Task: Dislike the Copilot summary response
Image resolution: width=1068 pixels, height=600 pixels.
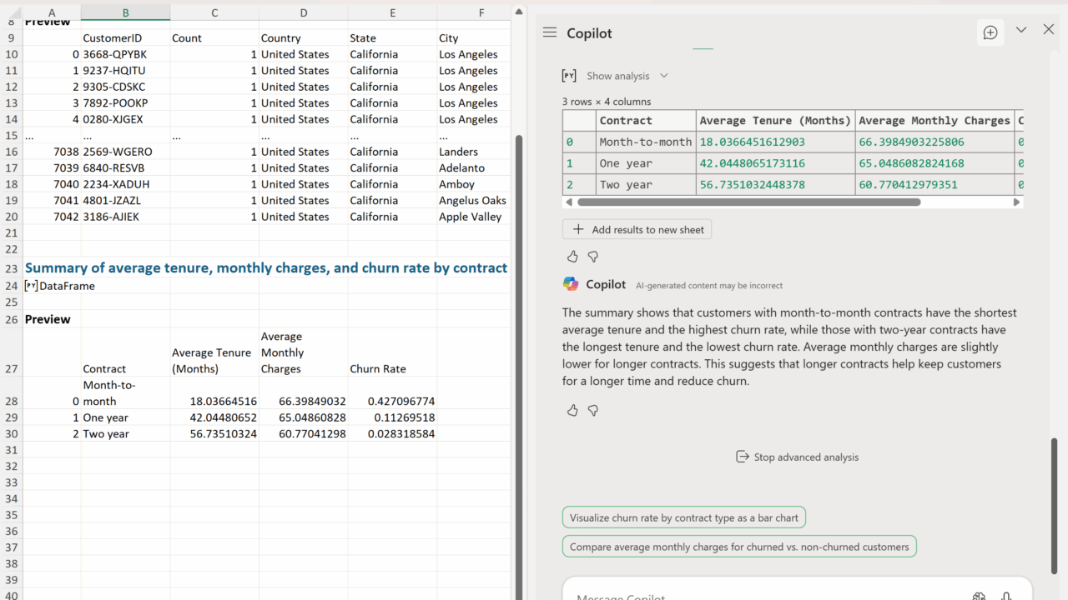Action: pos(593,410)
